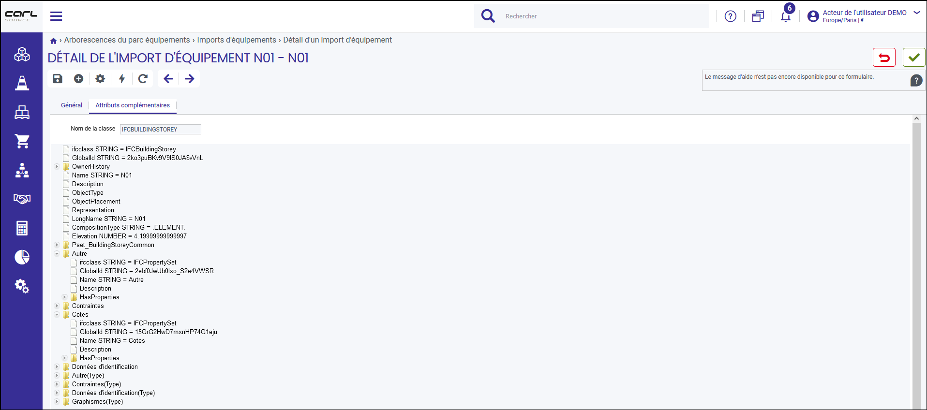Go to next record with right arrow
Image resolution: width=927 pixels, height=410 pixels.
[190, 79]
